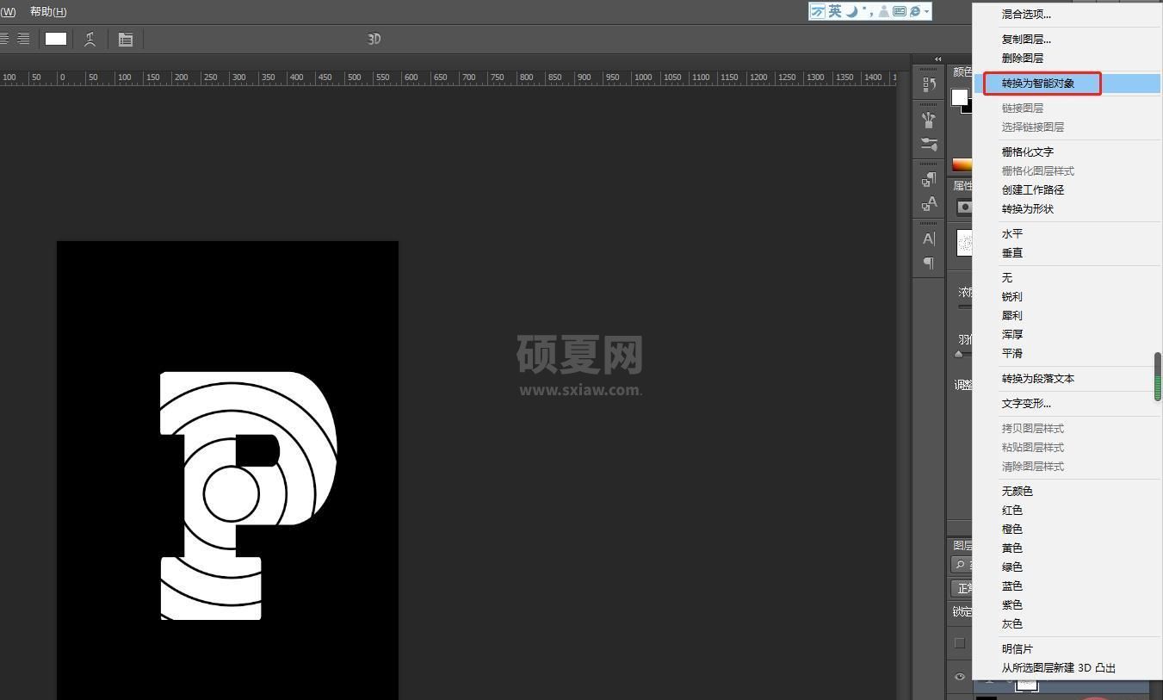Set layer color label to 无颜色
The image size is (1163, 700).
1017,491
